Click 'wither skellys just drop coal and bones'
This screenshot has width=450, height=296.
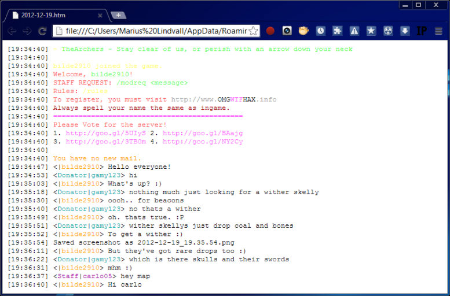click(x=211, y=226)
